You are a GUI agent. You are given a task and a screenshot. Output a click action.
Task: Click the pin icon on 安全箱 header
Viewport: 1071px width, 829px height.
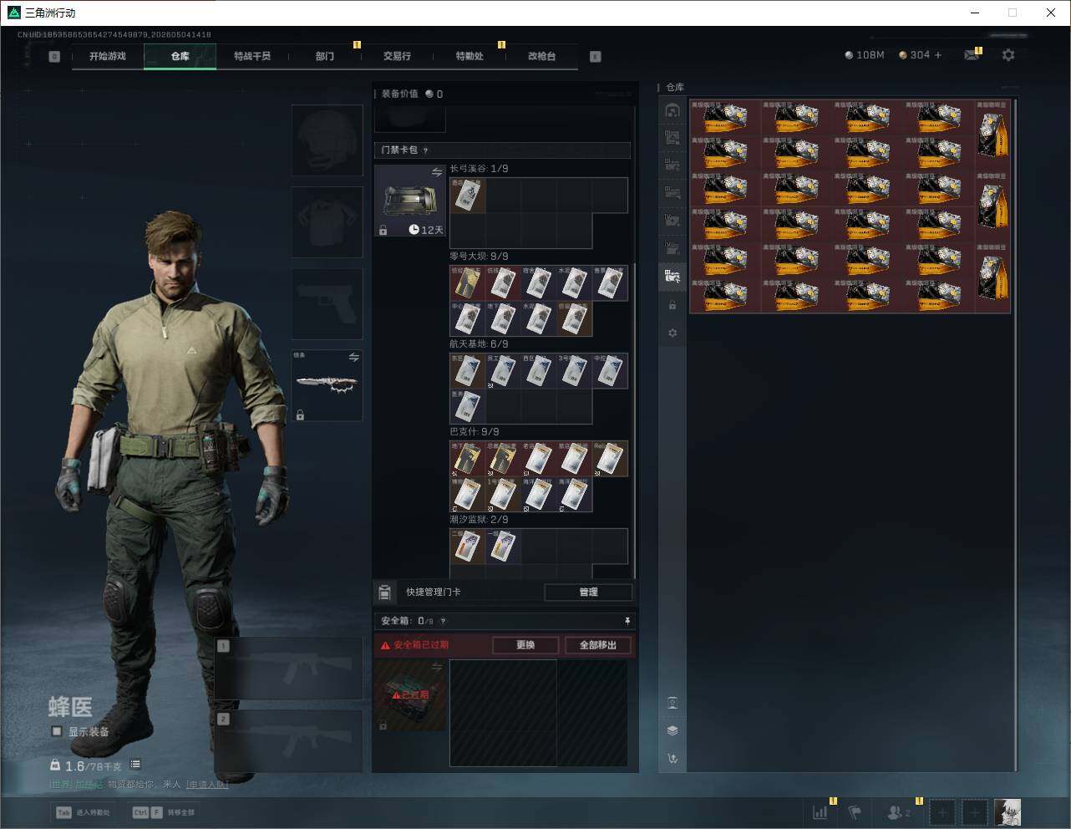coord(627,621)
